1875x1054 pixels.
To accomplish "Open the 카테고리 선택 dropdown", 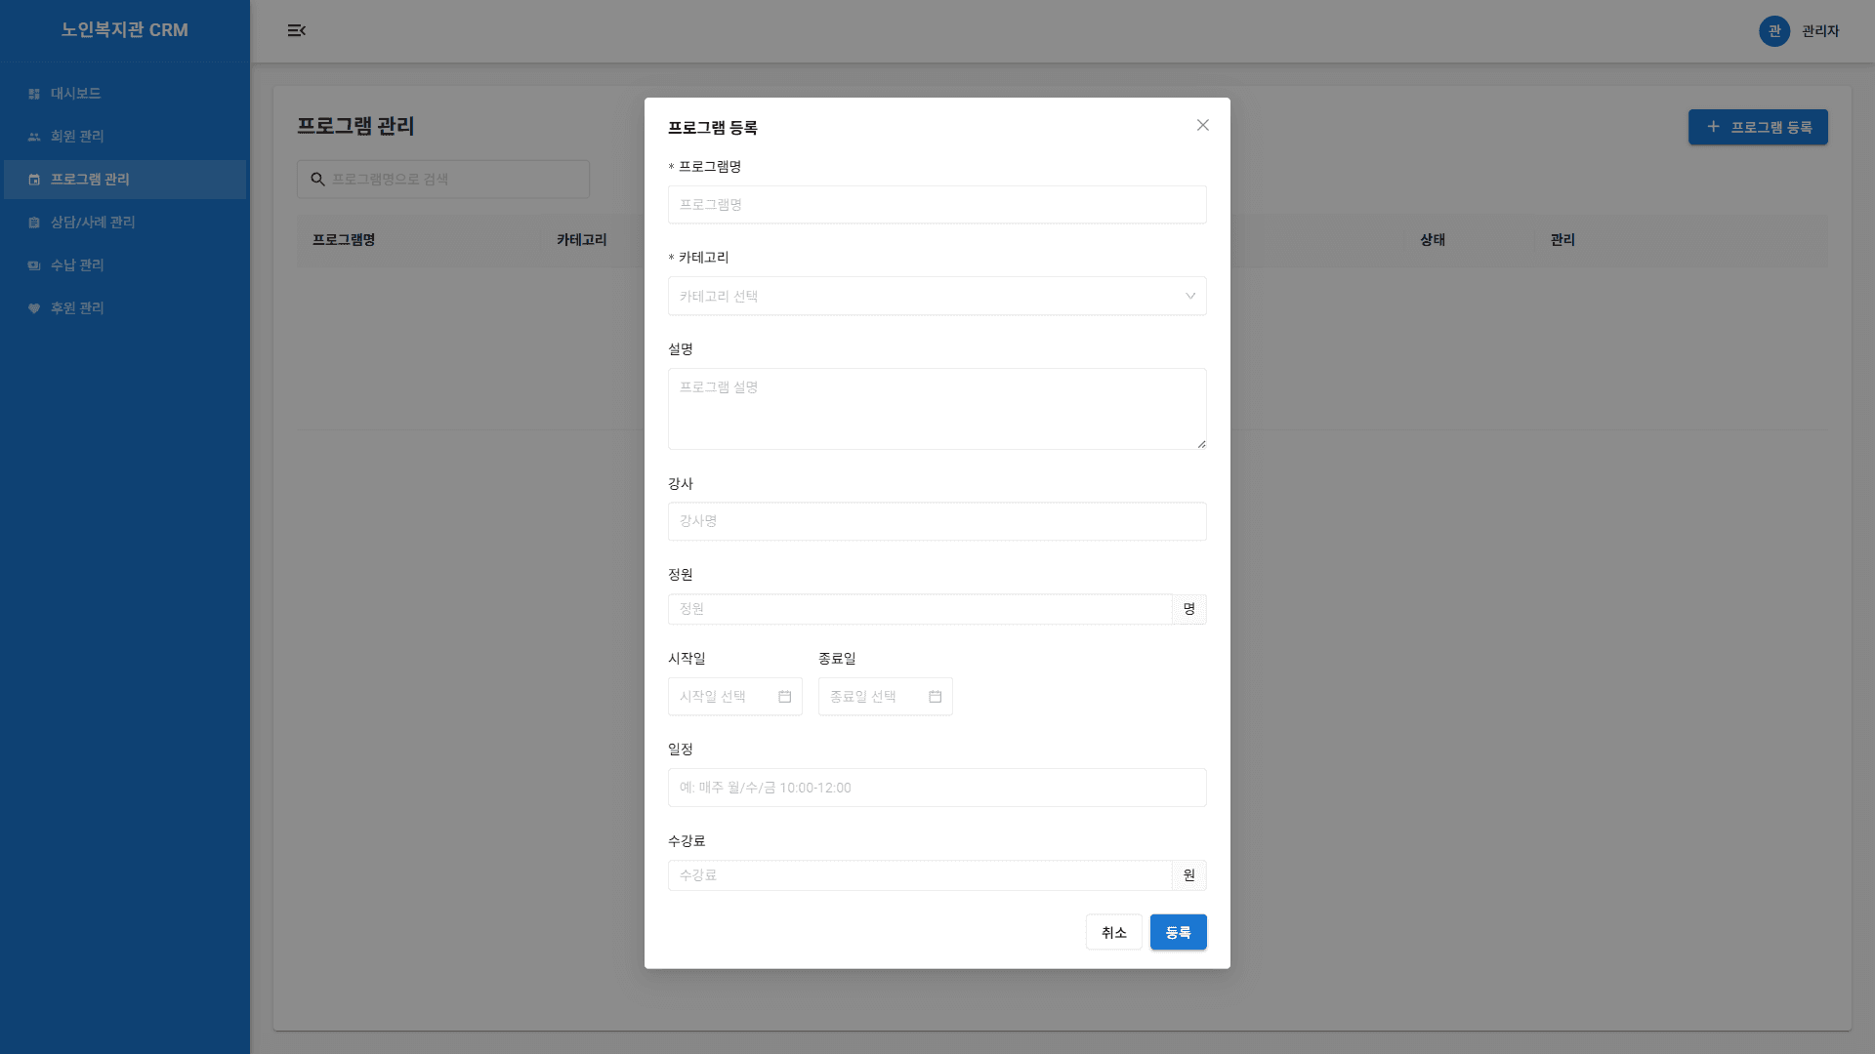I will click(936, 296).
